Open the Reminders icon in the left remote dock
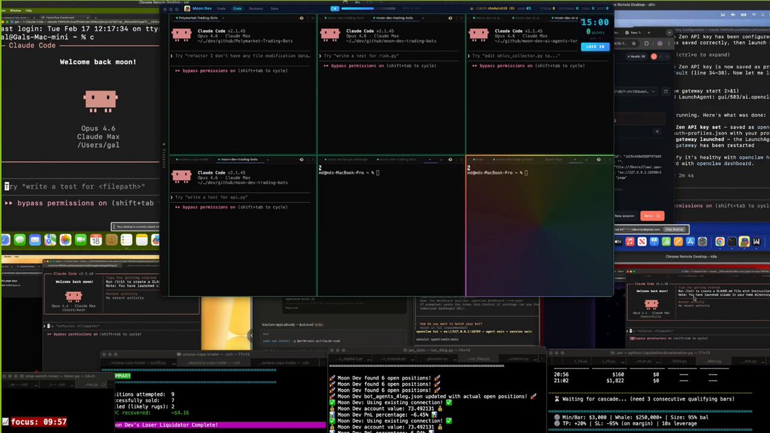770x433 pixels. point(126,240)
